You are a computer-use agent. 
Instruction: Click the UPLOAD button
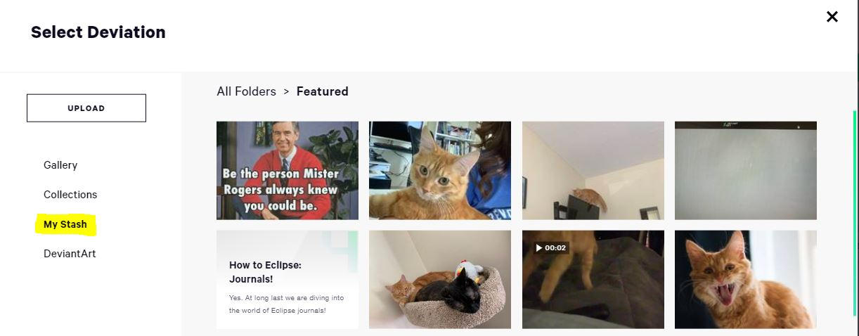pos(86,108)
